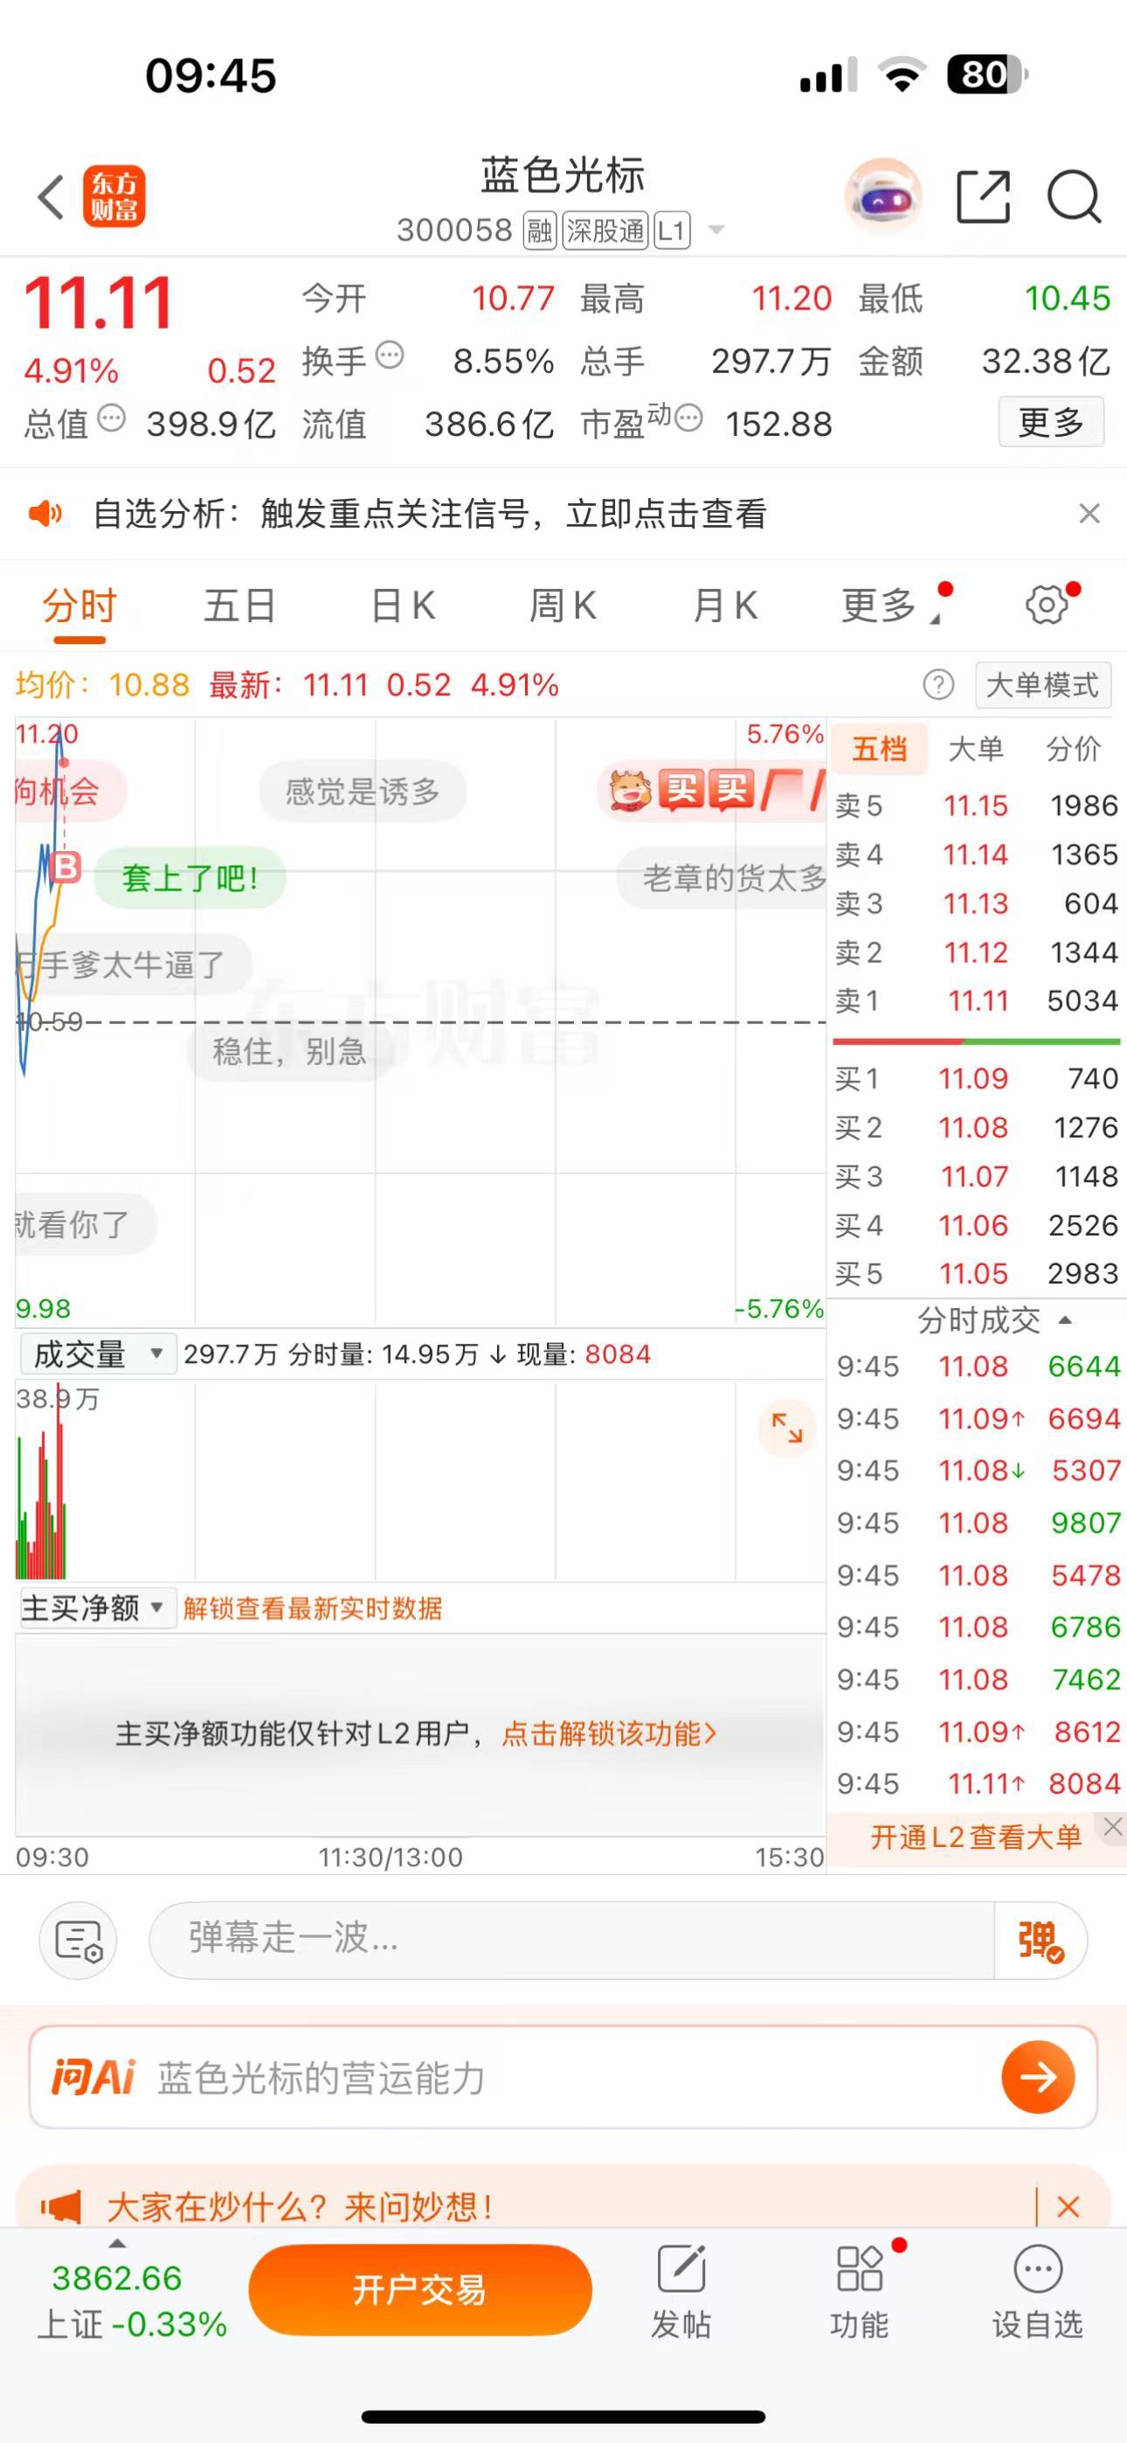Tap the 东方财富 logo icon

[114, 197]
